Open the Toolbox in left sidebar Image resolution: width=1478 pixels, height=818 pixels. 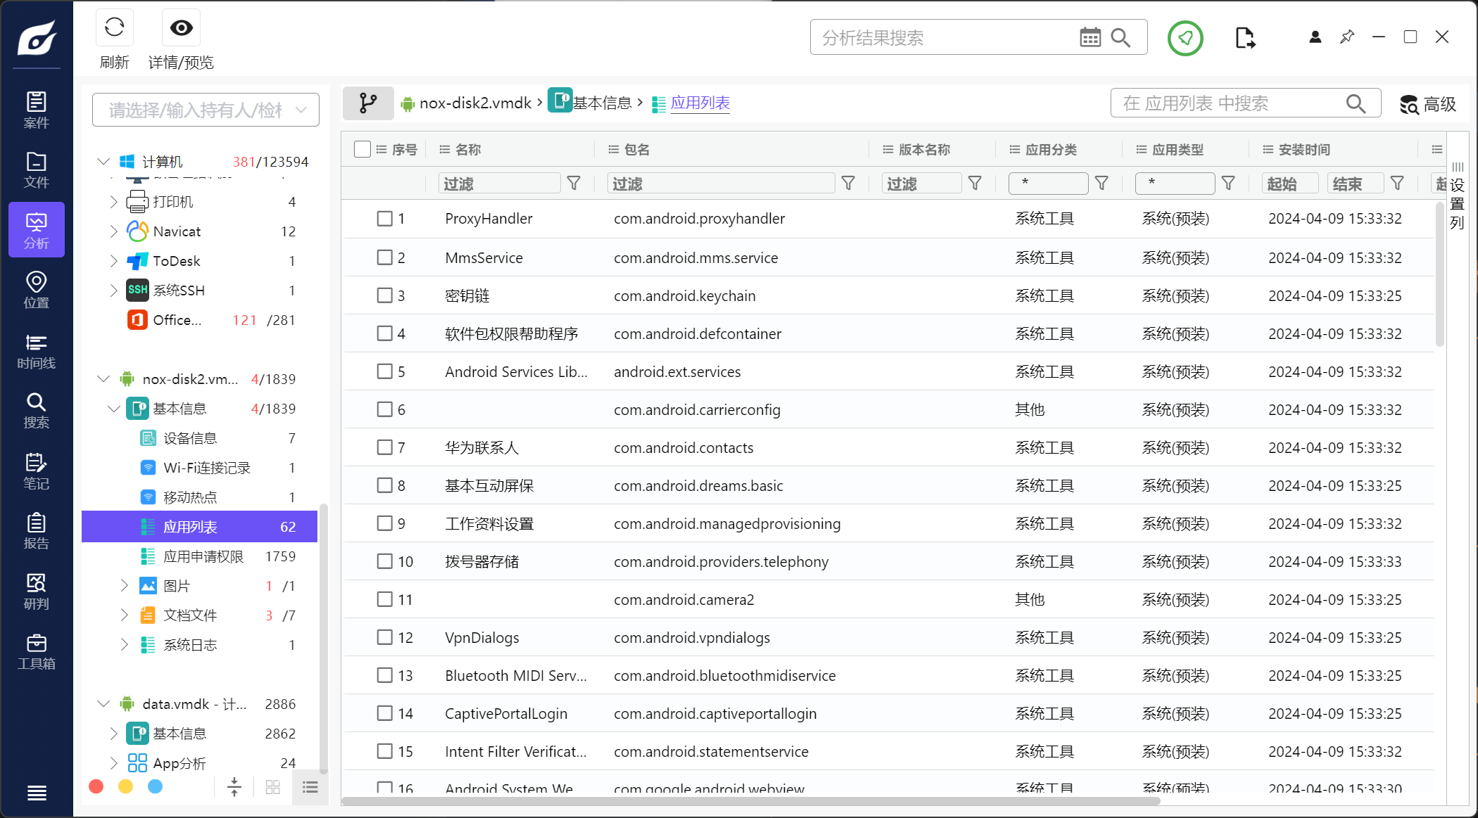click(x=36, y=652)
